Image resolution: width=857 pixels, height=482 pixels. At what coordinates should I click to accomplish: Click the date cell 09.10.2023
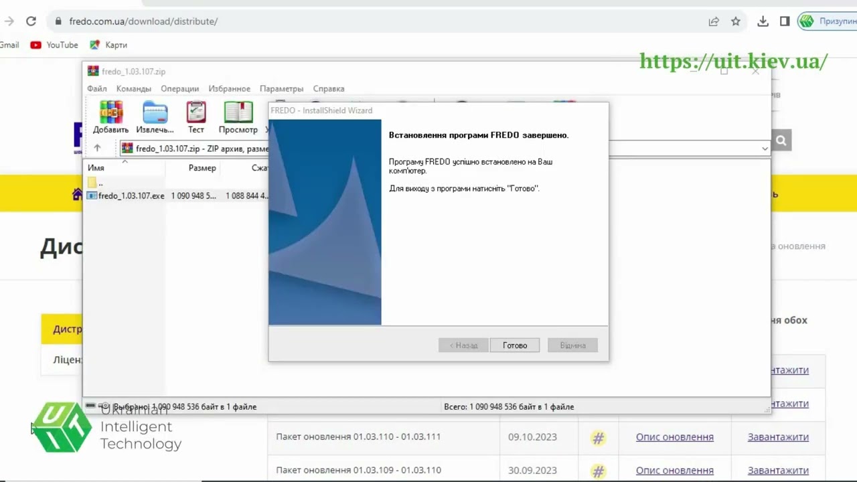click(532, 437)
